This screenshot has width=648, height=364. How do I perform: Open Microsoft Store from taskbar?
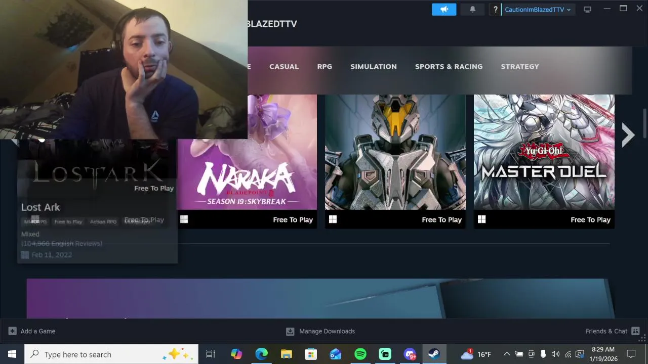(311, 354)
